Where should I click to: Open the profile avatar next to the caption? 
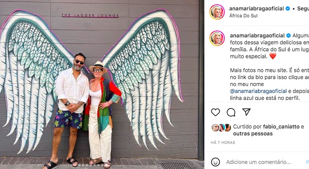[x=217, y=38]
